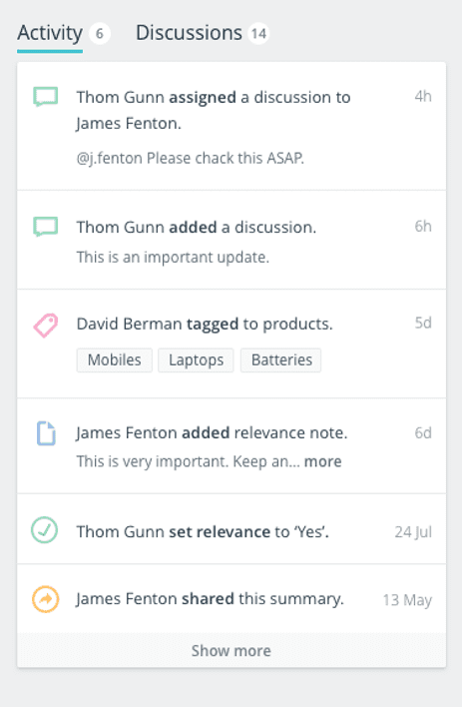
Task: Select the Laptops tag
Action: (196, 359)
